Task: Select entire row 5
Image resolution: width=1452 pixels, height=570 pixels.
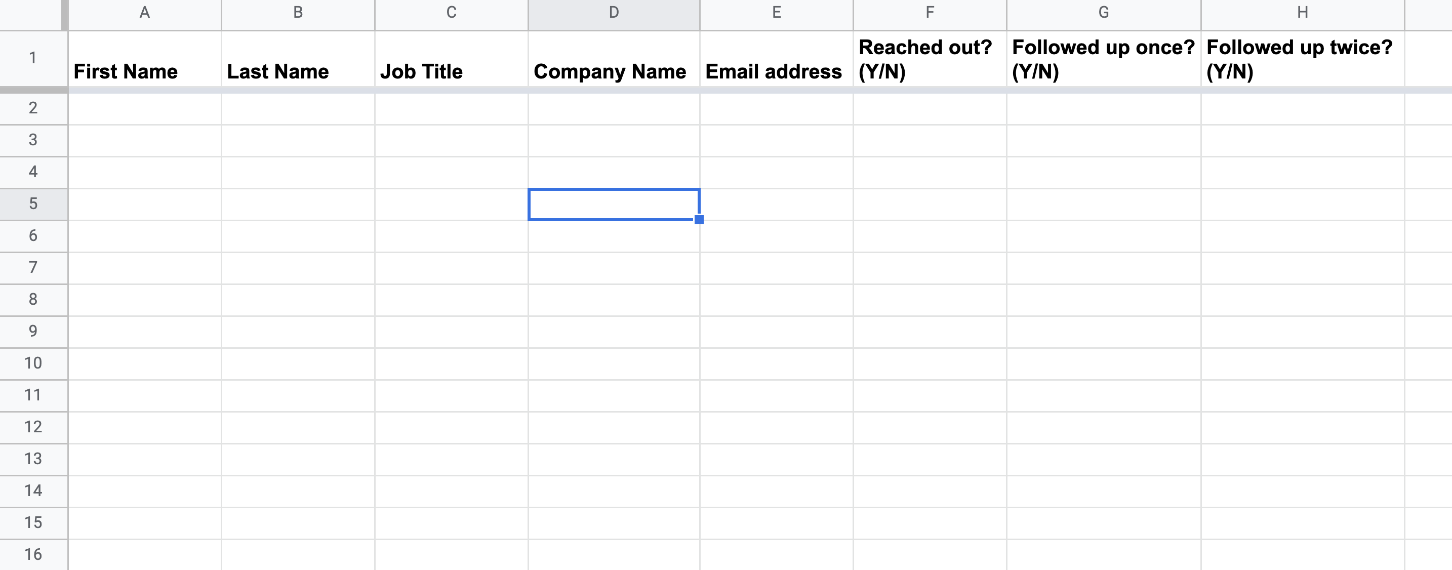Action: [x=32, y=204]
